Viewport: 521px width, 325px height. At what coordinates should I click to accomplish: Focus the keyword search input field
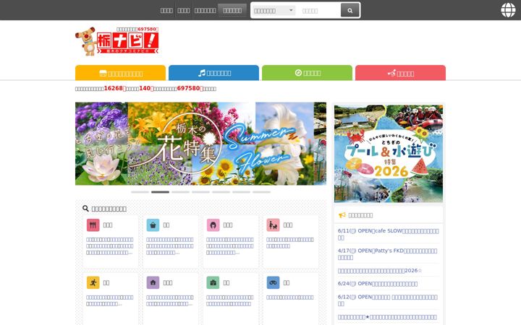coord(319,11)
